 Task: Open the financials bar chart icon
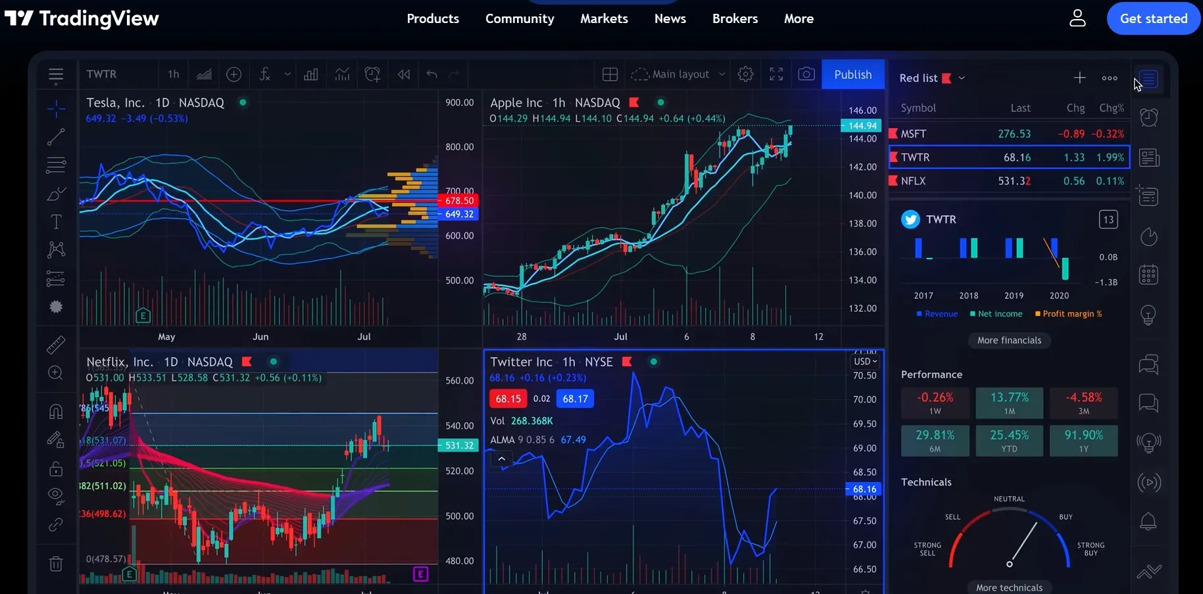point(311,74)
